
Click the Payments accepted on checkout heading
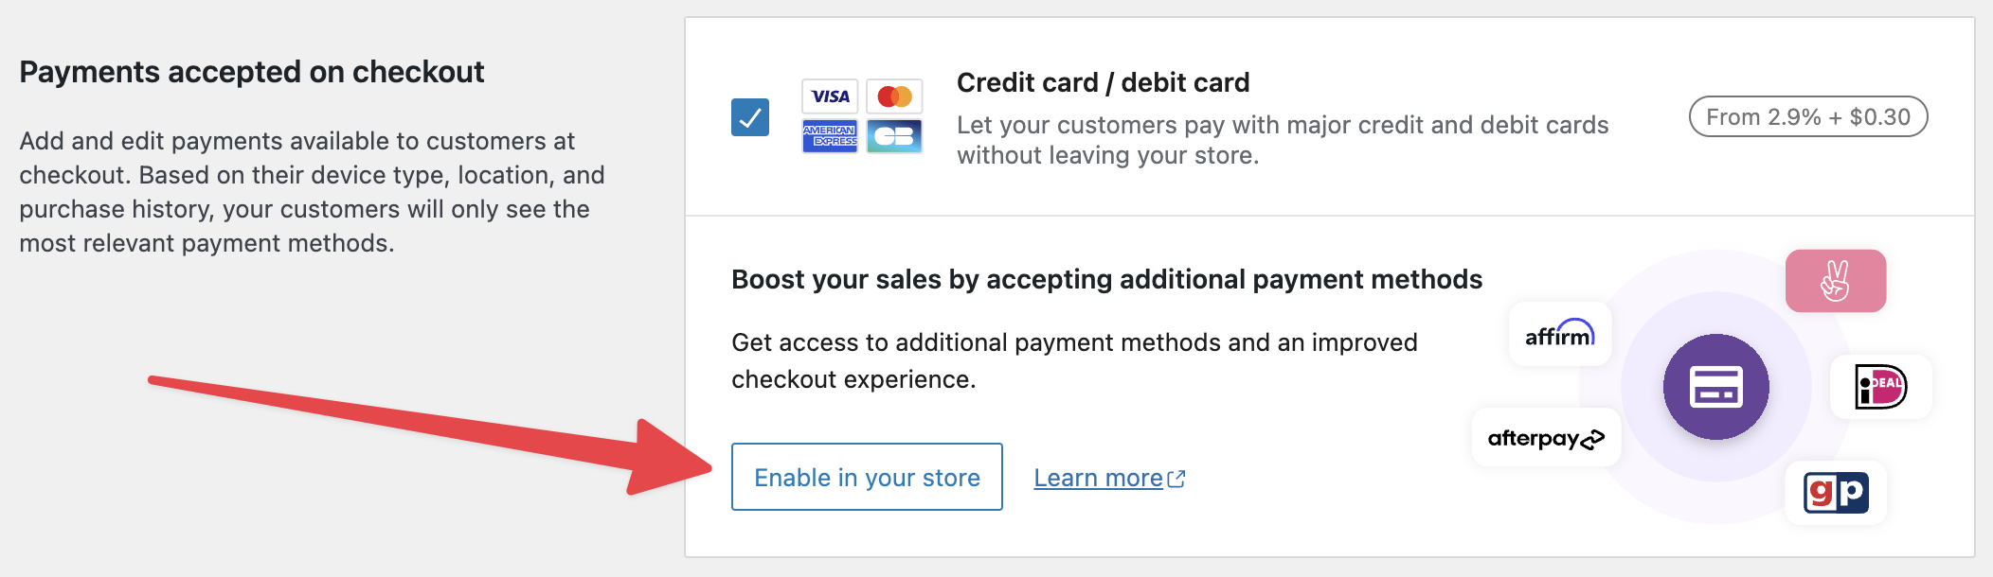(252, 72)
